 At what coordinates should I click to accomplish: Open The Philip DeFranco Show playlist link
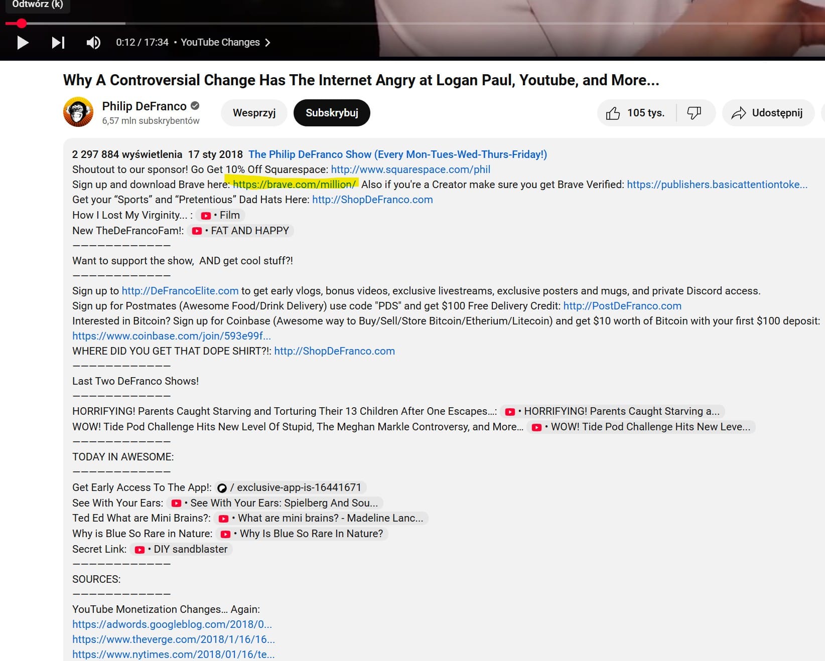click(x=398, y=154)
